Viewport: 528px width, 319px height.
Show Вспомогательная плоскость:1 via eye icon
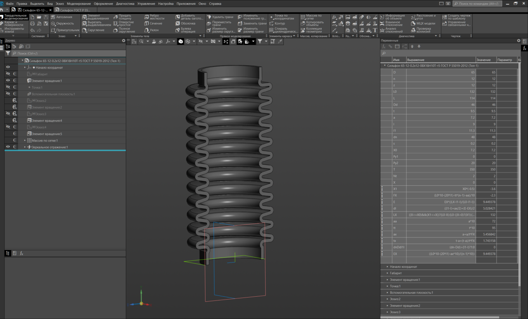pos(8,94)
